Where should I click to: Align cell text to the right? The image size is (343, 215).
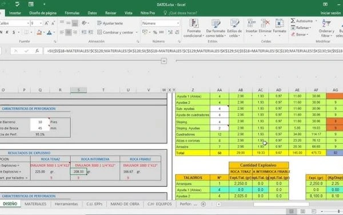point(75,33)
